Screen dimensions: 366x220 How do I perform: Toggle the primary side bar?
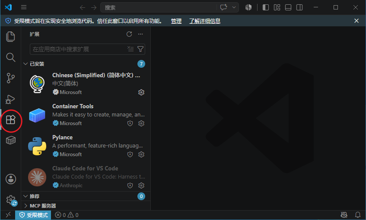[x=266, y=7]
